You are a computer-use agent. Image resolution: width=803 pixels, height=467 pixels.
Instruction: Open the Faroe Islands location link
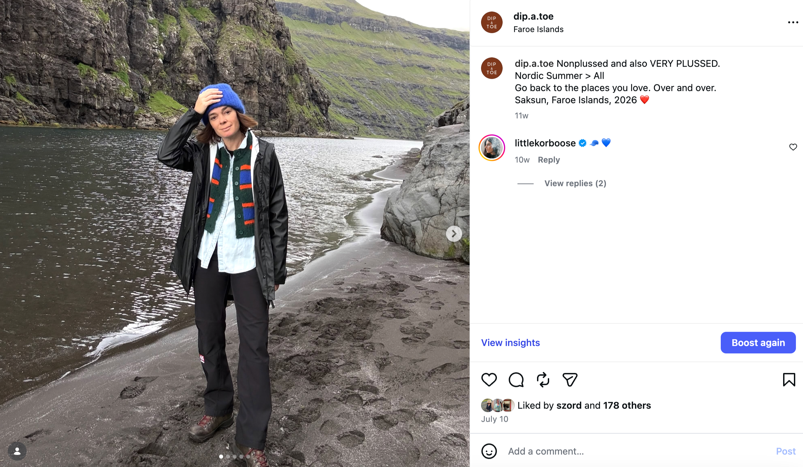pos(538,29)
